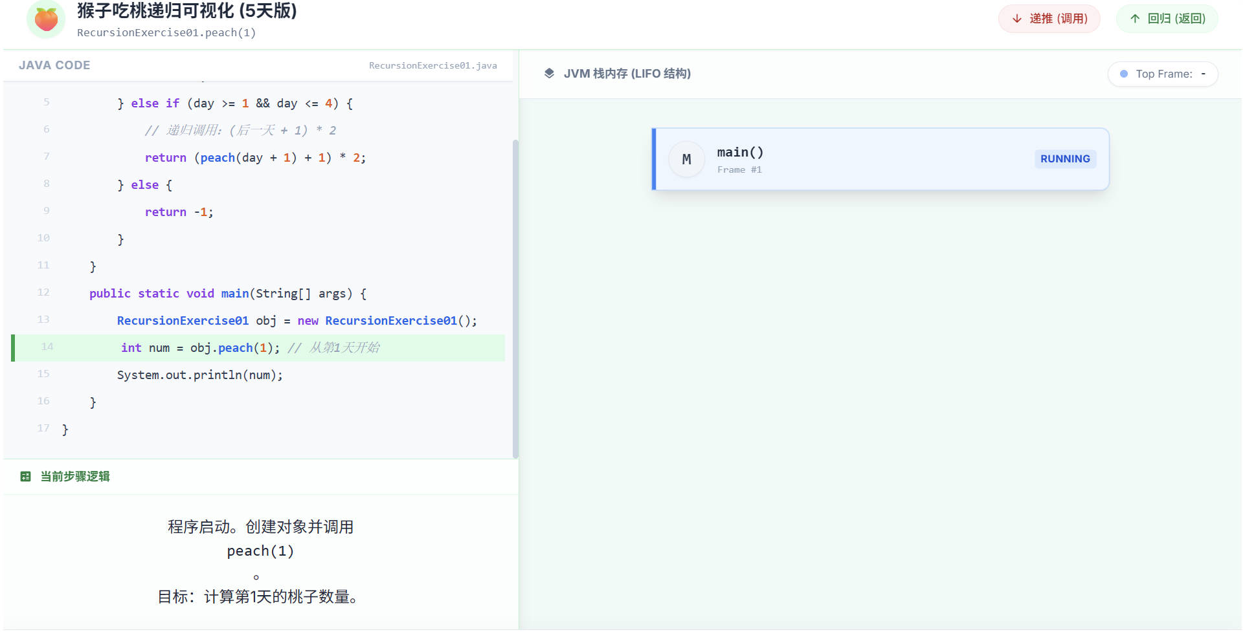
Task: Click the 回归 (返回) return button
Action: (x=1167, y=19)
